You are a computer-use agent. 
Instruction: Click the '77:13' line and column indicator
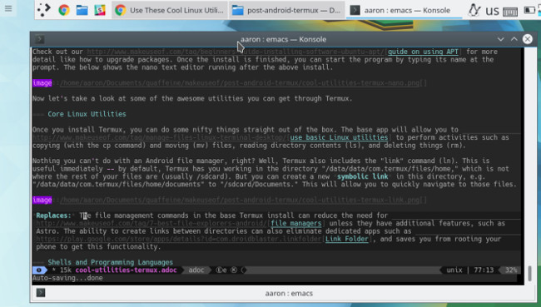(484, 270)
